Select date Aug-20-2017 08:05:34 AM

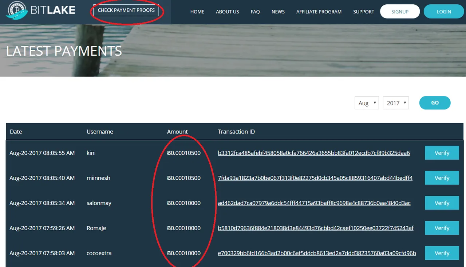coord(42,203)
